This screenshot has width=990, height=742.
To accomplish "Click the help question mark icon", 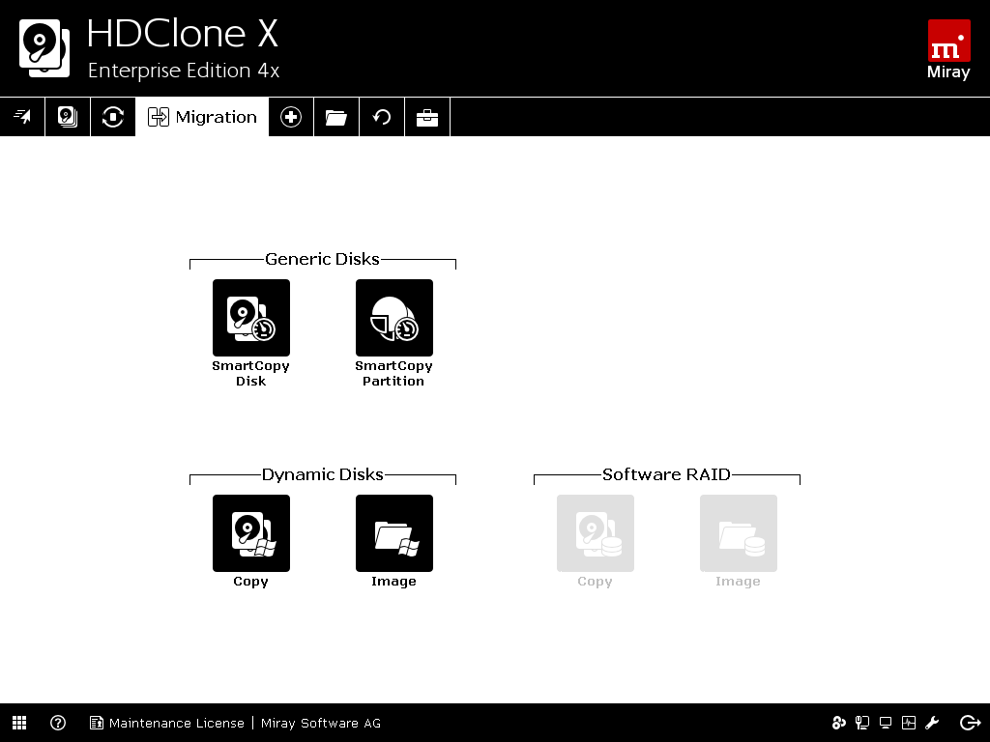I will [58, 723].
